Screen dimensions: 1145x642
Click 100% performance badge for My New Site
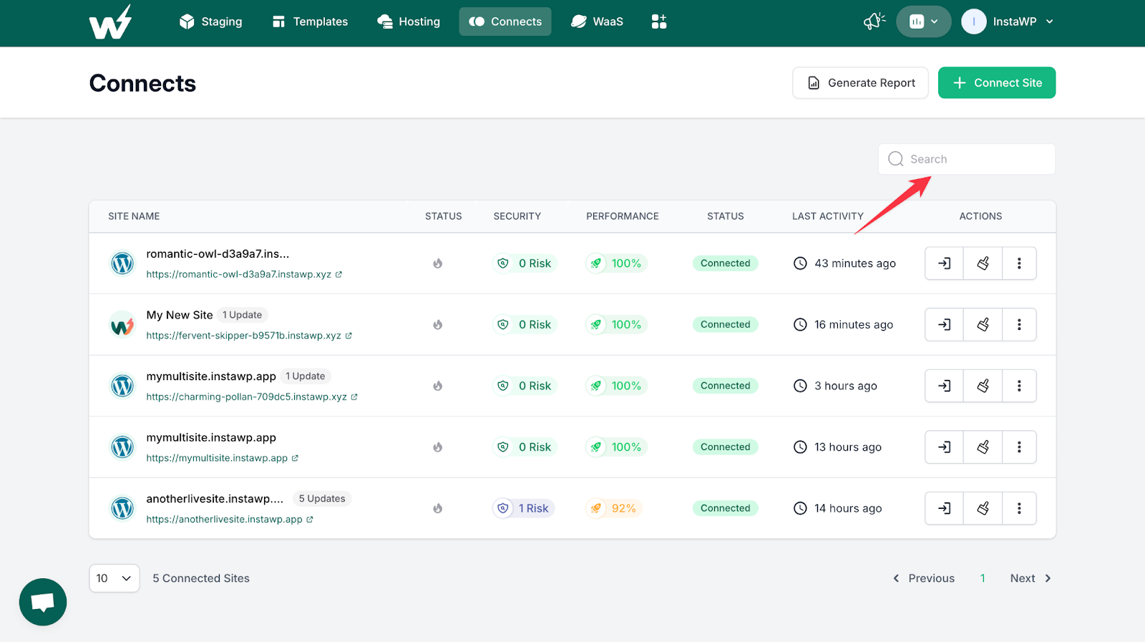(616, 325)
